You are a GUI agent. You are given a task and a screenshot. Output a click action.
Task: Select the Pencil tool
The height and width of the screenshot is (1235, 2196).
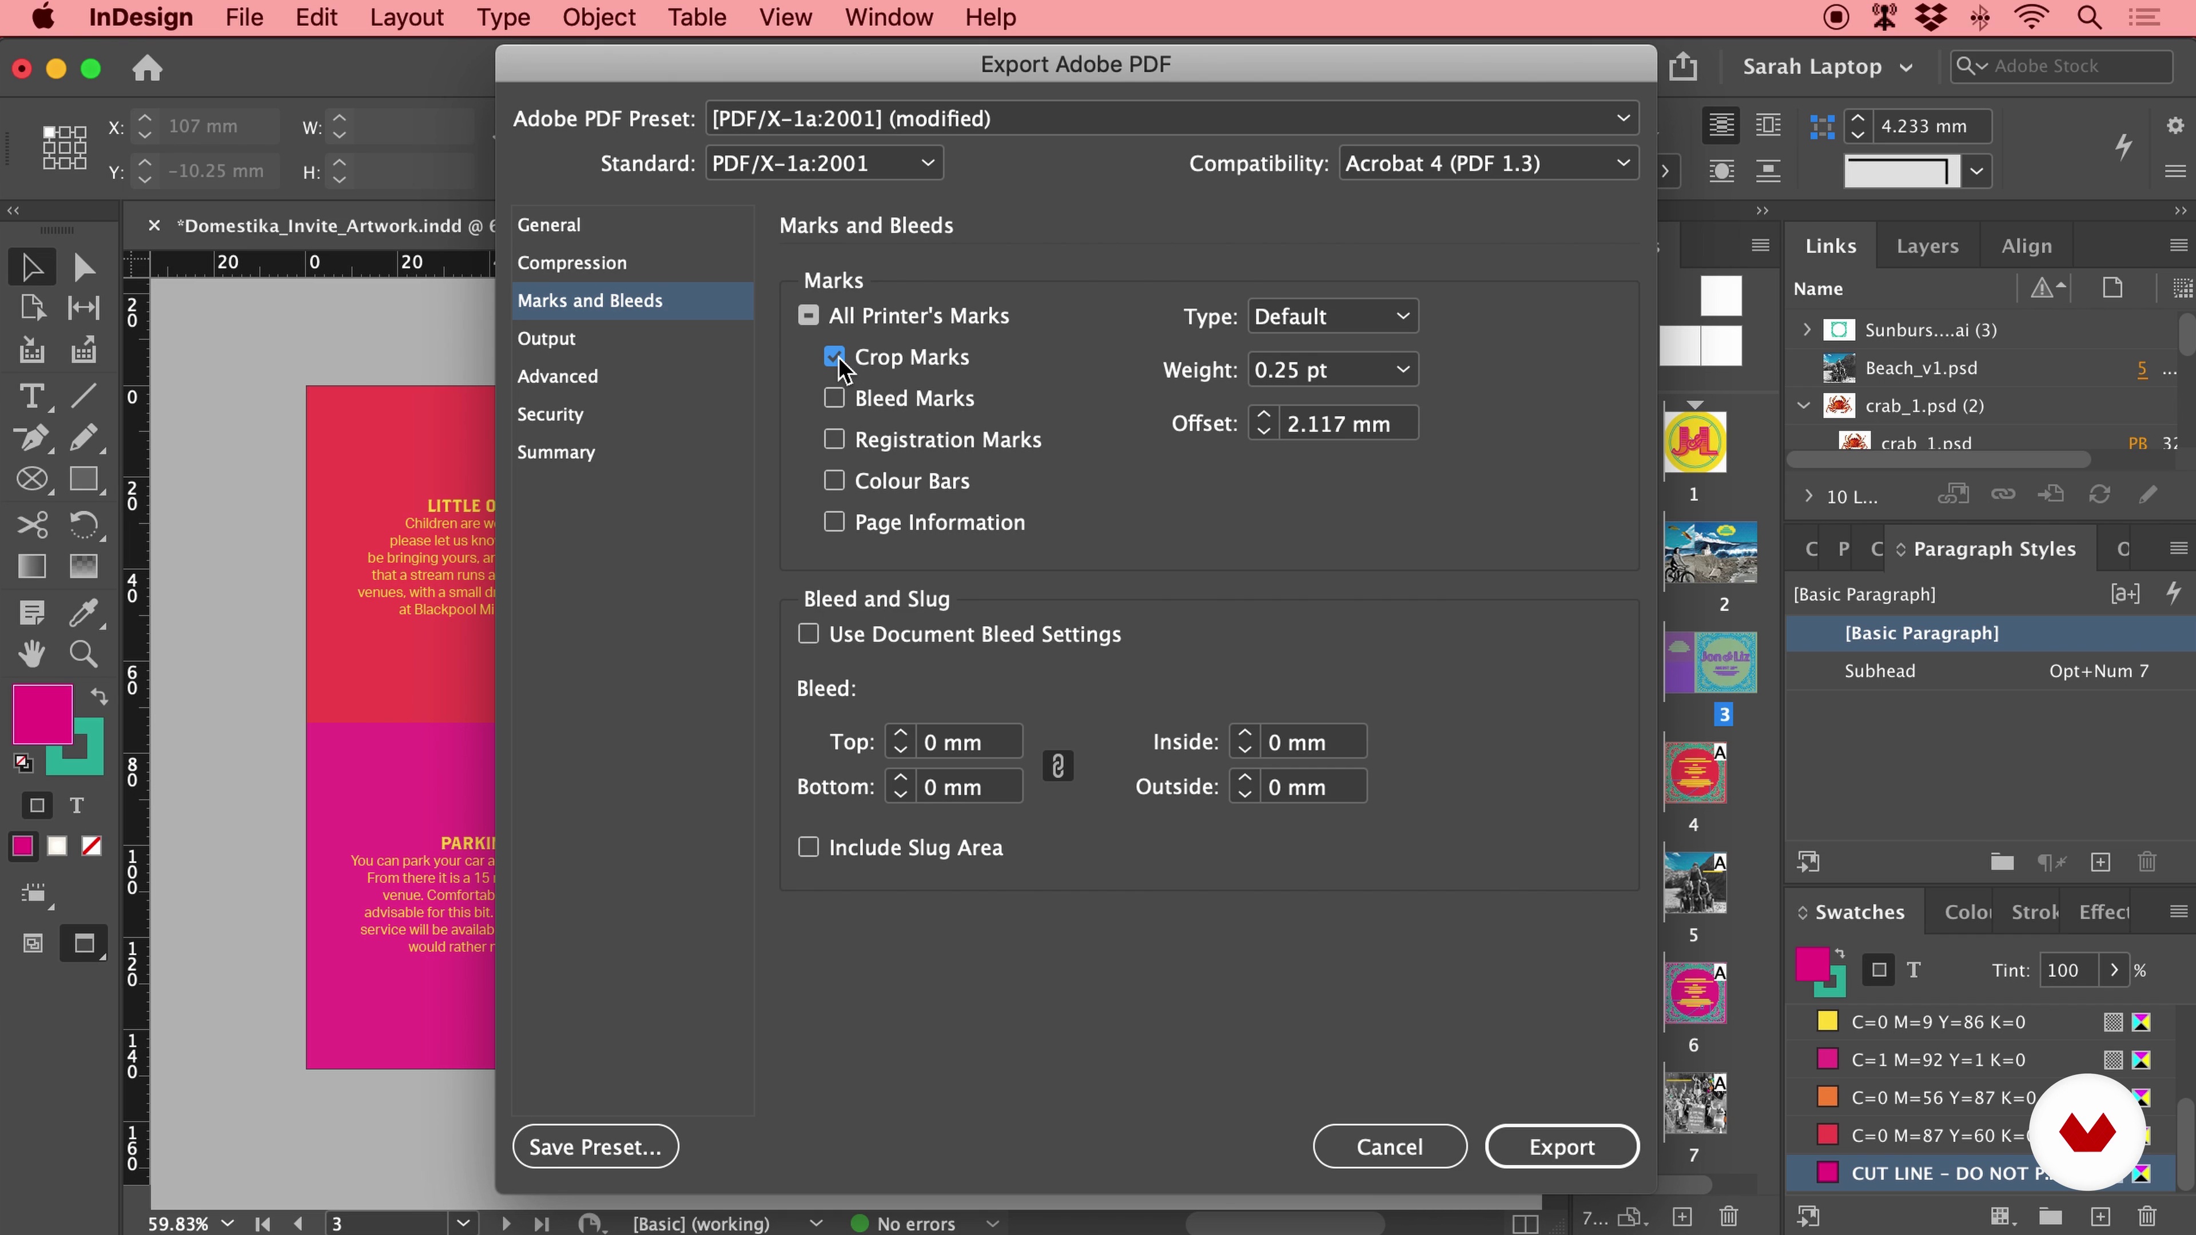(83, 438)
